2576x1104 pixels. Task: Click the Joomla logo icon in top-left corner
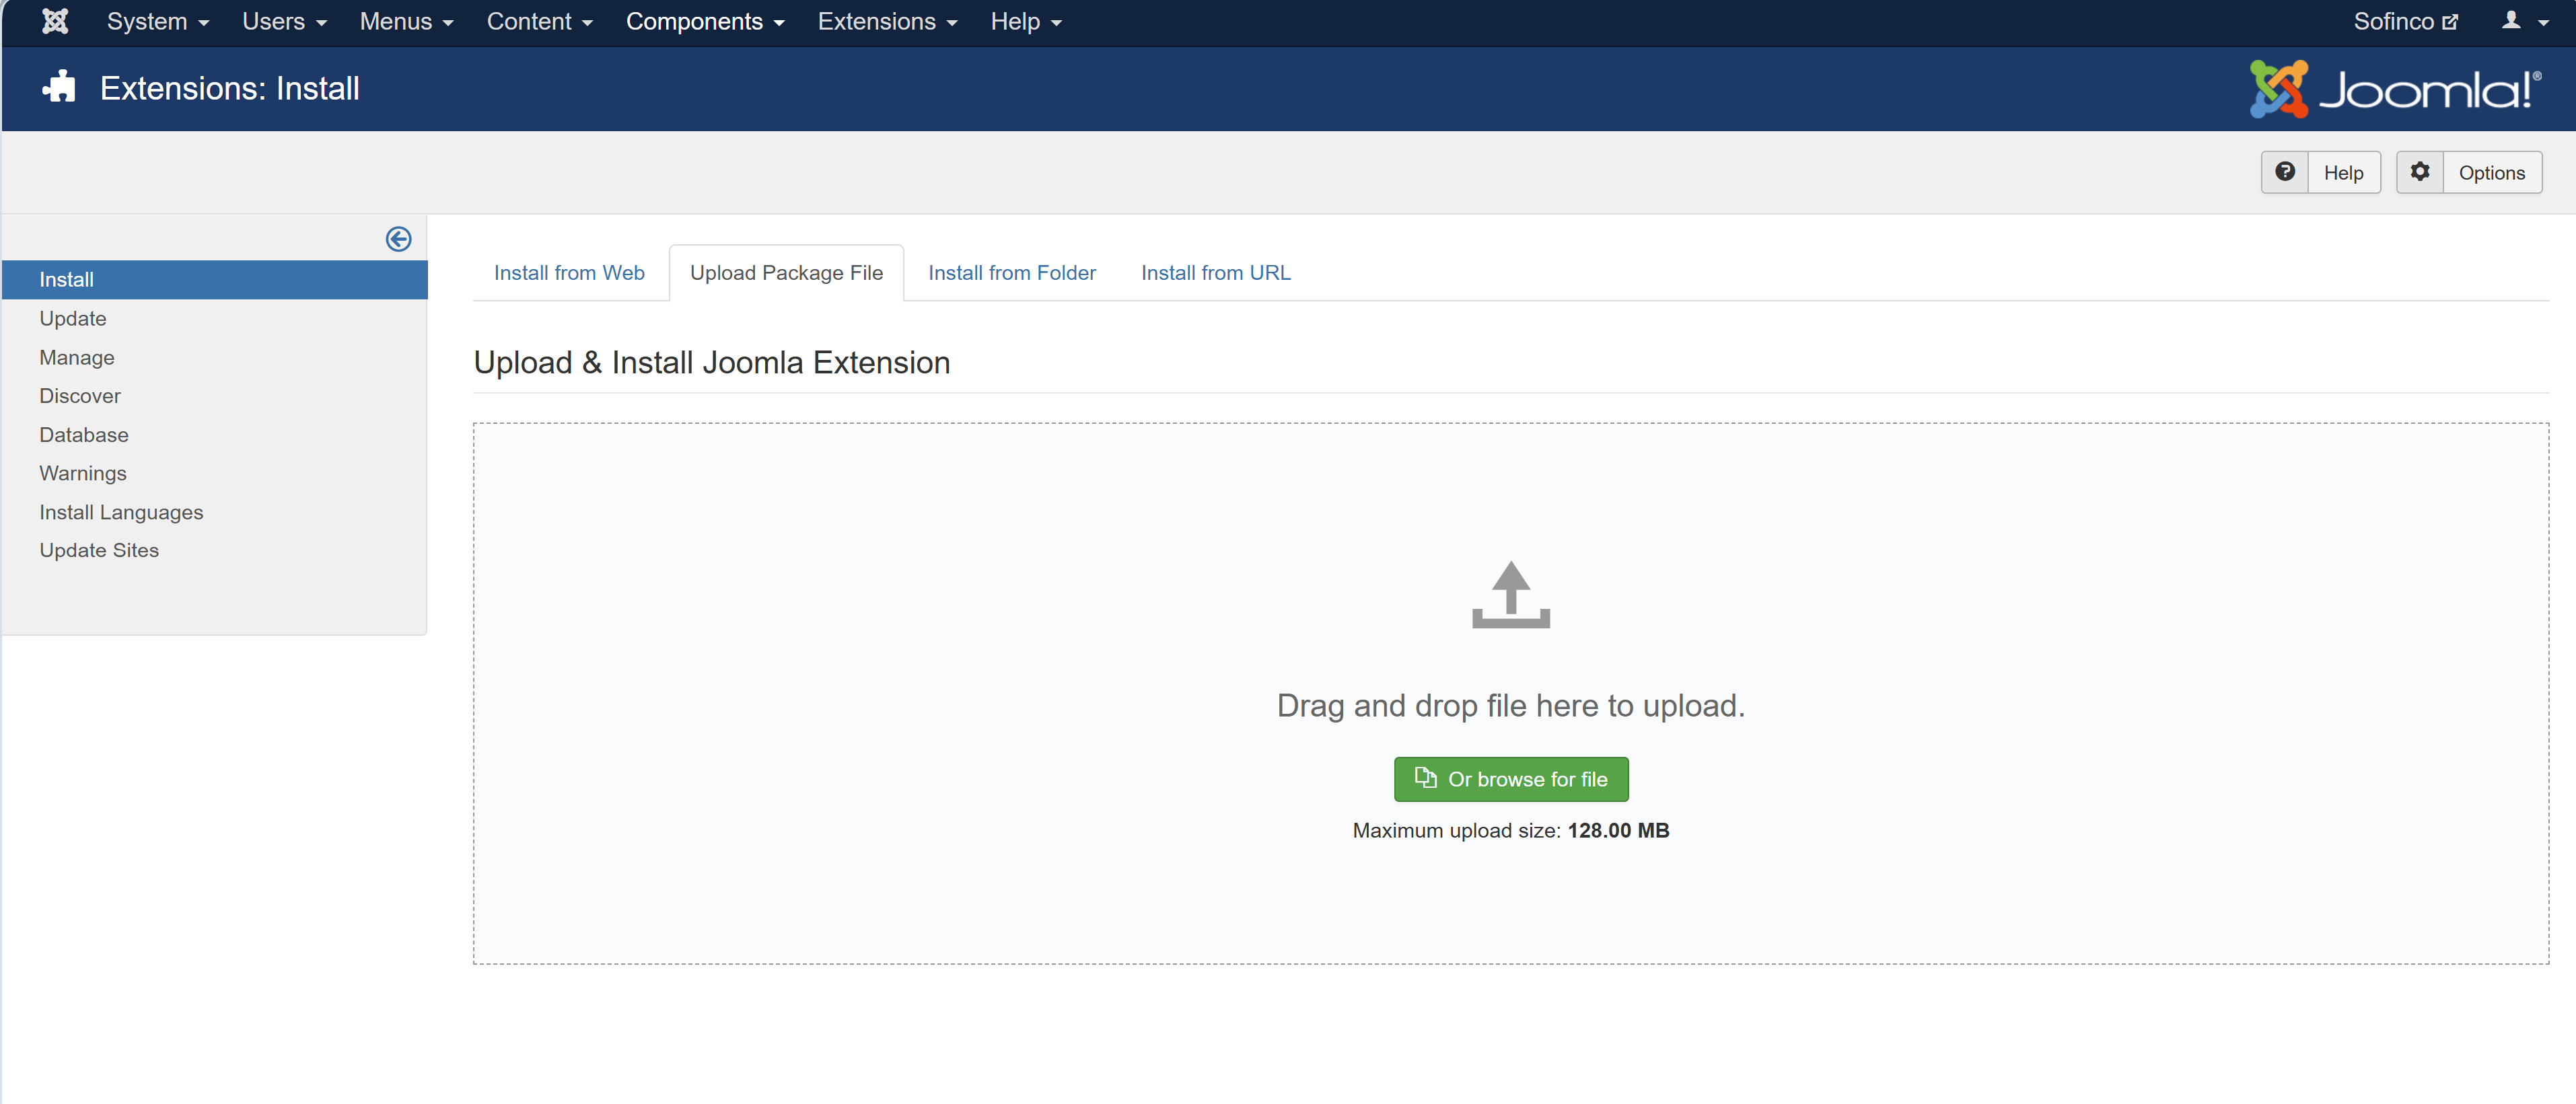55,21
